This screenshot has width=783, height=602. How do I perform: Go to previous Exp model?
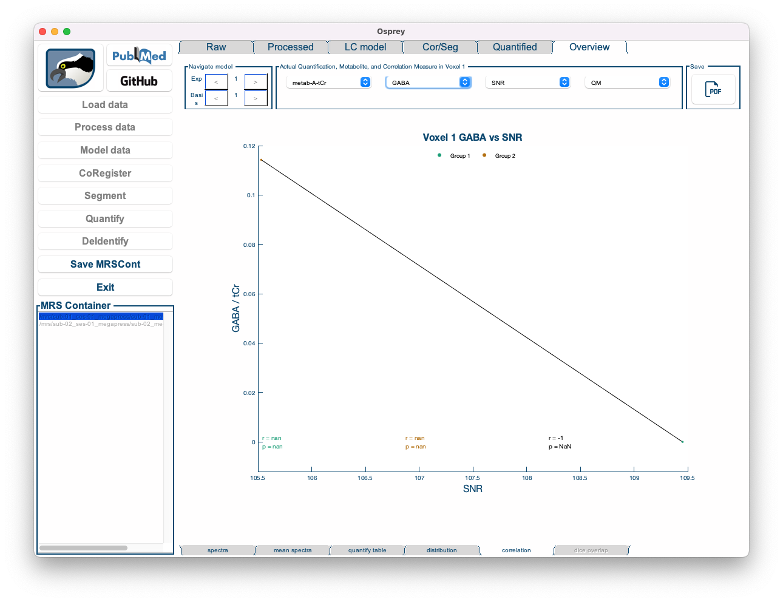(216, 82)
